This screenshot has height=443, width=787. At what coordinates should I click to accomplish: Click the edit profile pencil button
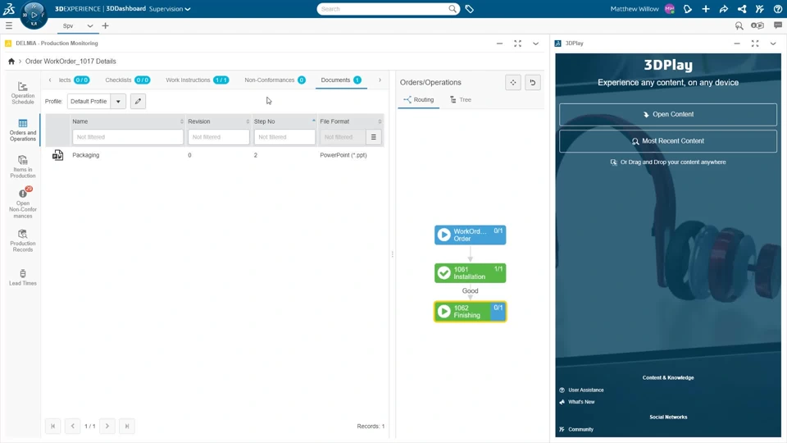pos(138,101)
